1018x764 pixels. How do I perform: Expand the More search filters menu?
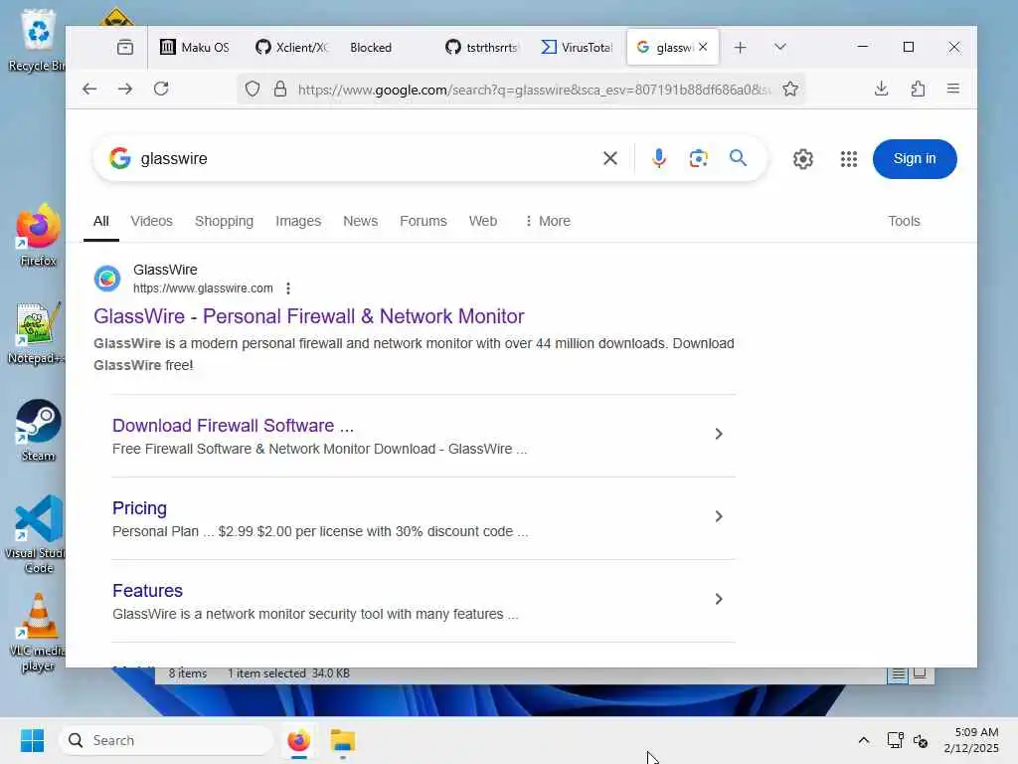coord(548,221)
